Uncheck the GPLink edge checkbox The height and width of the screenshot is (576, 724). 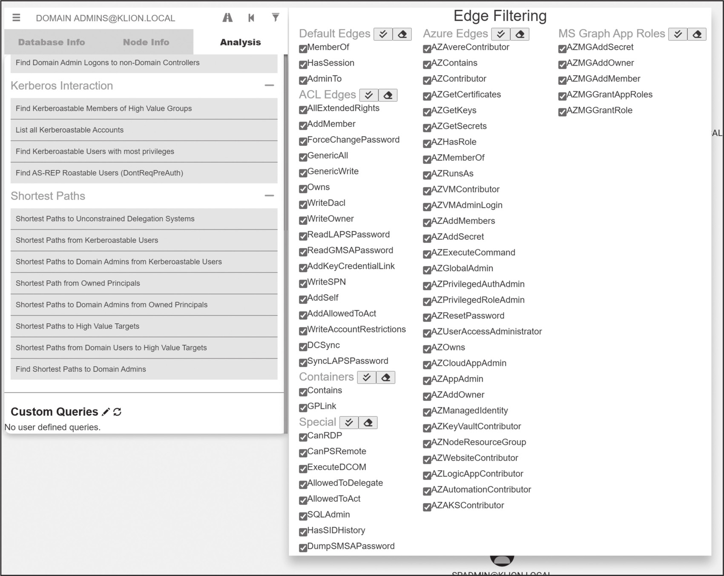pyautogui.click(x=303, y=407)
